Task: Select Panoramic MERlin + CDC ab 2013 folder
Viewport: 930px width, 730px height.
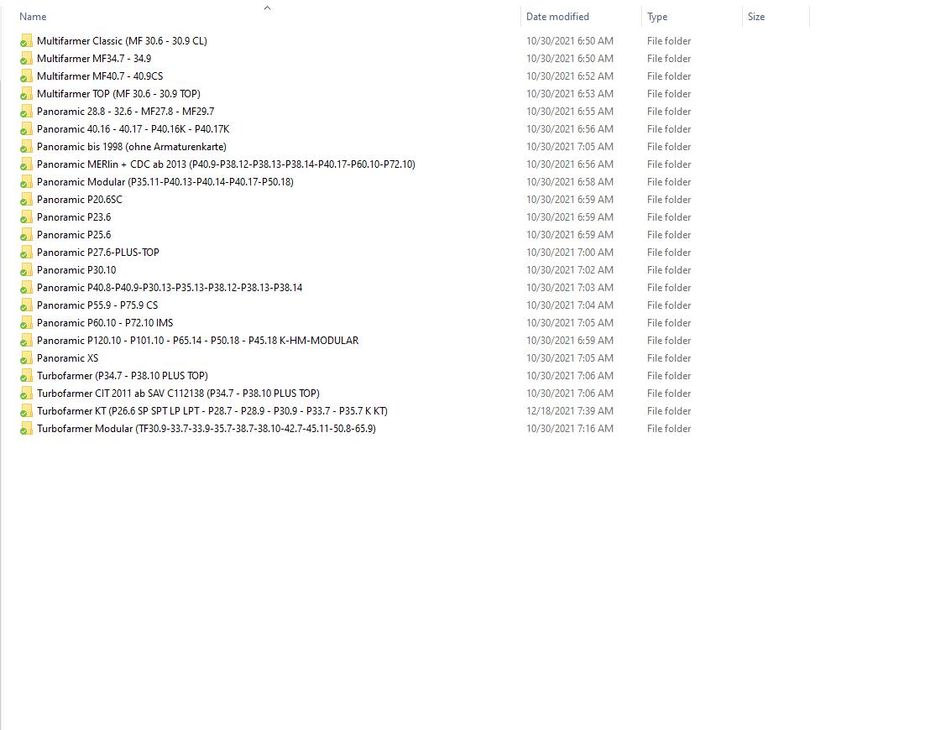Action: (225, 164)
